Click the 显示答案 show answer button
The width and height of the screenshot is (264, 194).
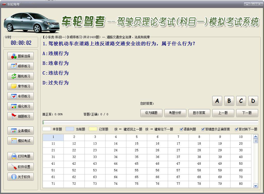coord(199,113)
